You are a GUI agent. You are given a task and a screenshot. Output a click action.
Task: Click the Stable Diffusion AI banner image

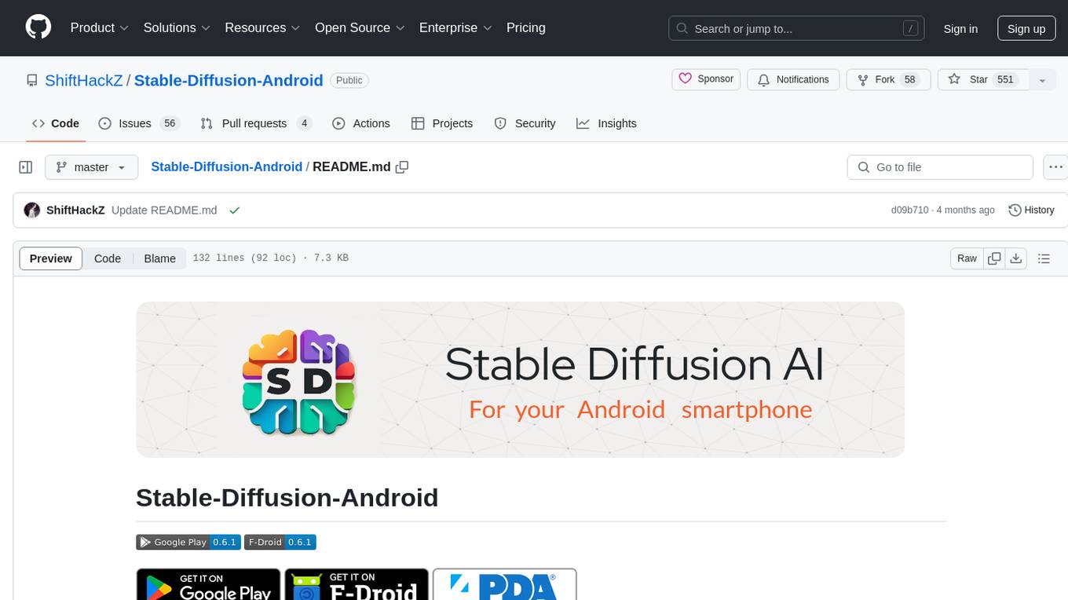pyautogui.click(x=520, y=379)
